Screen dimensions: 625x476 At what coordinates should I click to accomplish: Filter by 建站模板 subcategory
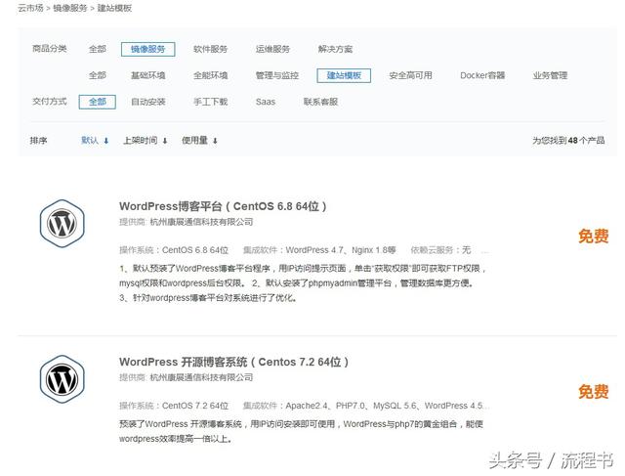344,75
